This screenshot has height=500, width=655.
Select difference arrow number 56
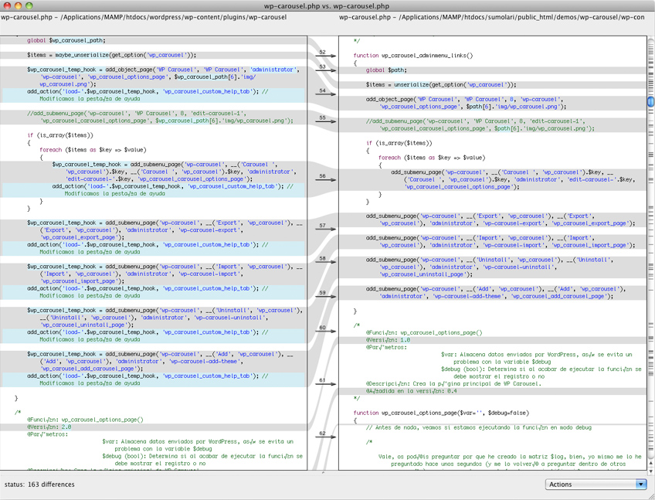coord(326,179)
